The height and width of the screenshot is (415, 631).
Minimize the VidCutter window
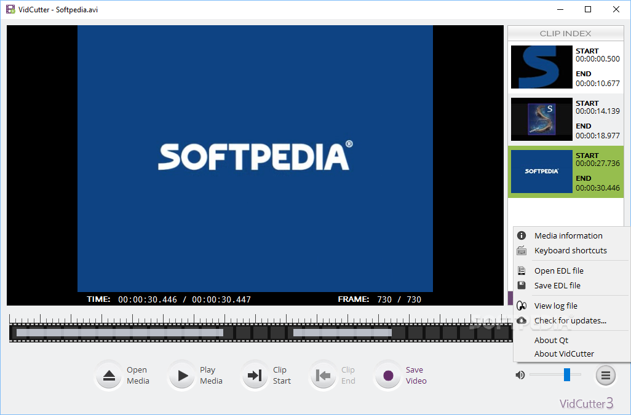560,9
